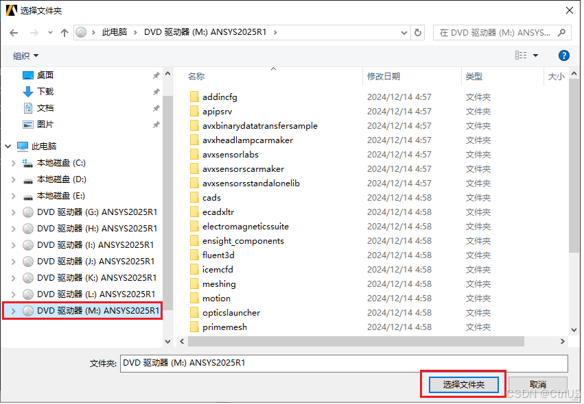This screenshot has height=404, width=584.
Task: Open the 组织 menu
Action: 25,55
